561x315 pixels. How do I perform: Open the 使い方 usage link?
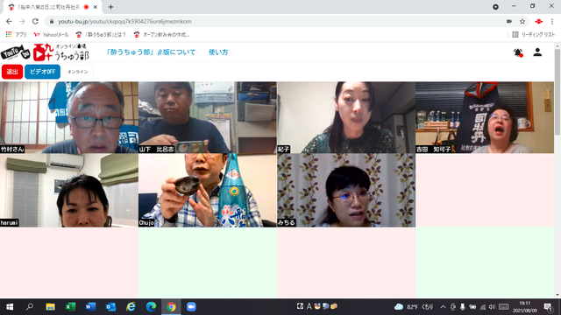click(x=218, y=52)
